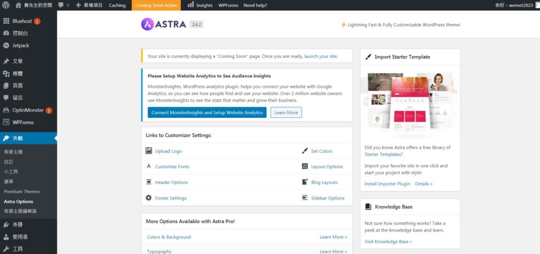The image size is (540, 254).
Task: Click the 媒體 media icon
Action: pos(6,74)
